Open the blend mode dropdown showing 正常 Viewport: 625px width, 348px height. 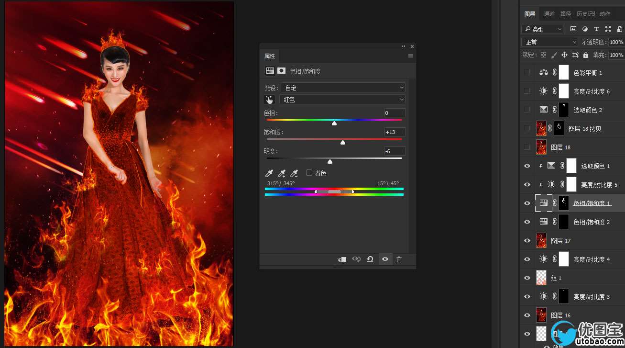click(x=549, y=42)
